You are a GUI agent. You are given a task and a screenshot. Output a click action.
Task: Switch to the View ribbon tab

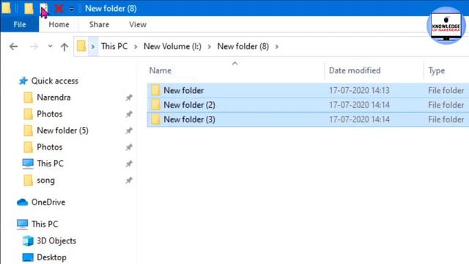tap(138, 24)
